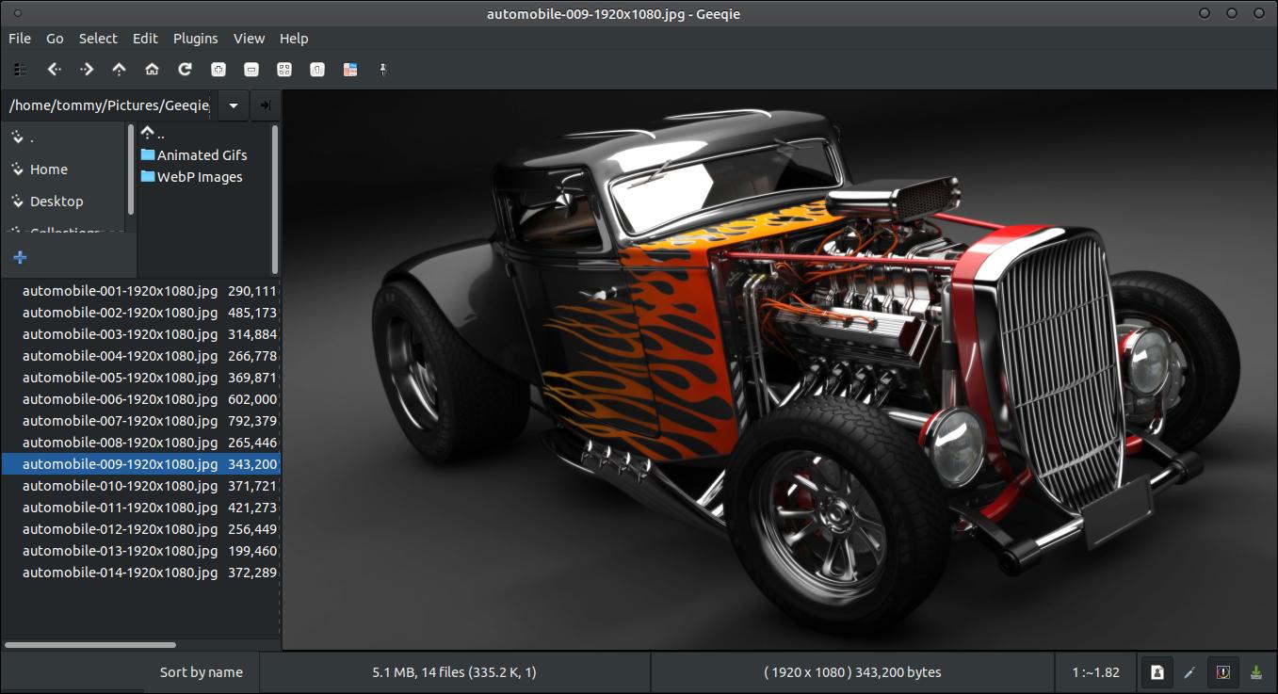Go back to the previous folder

click(54, 69)
